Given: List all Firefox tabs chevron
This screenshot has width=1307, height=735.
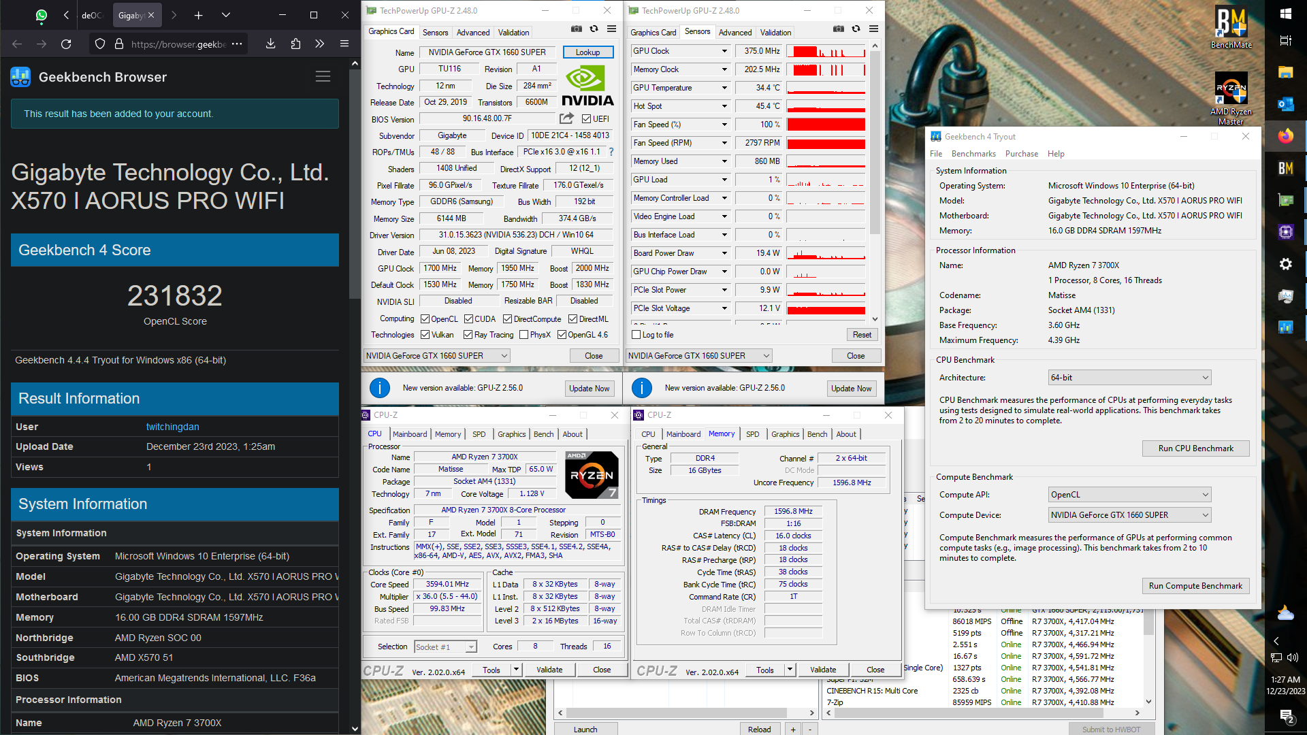Looking at the screenshot, I should pos(225,15).
